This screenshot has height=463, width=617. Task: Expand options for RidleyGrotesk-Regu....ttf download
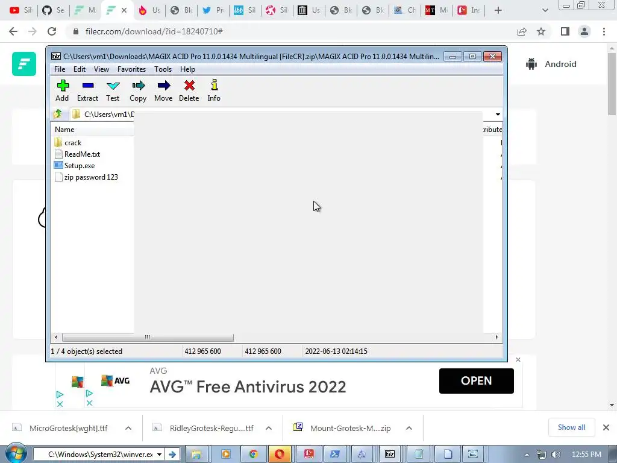(269, 428)
